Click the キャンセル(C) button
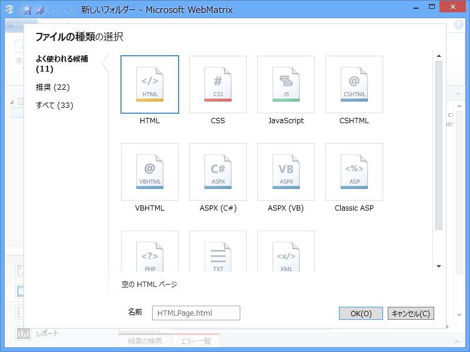 pos(411,313)
